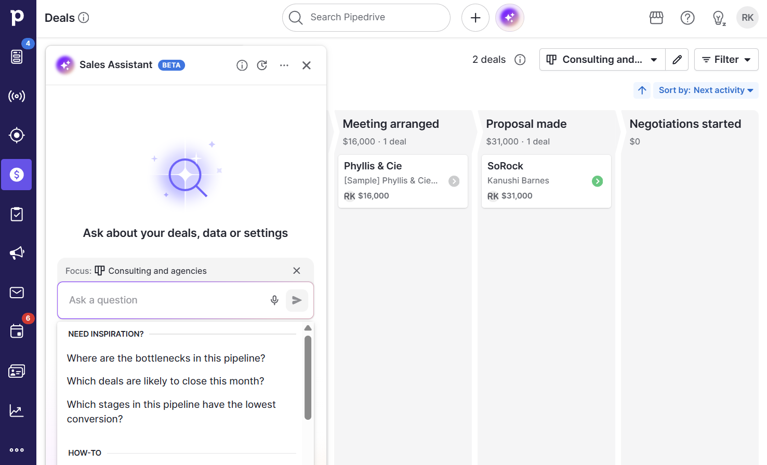Open the Sales Assistant options menu

(x=284, y=65)
